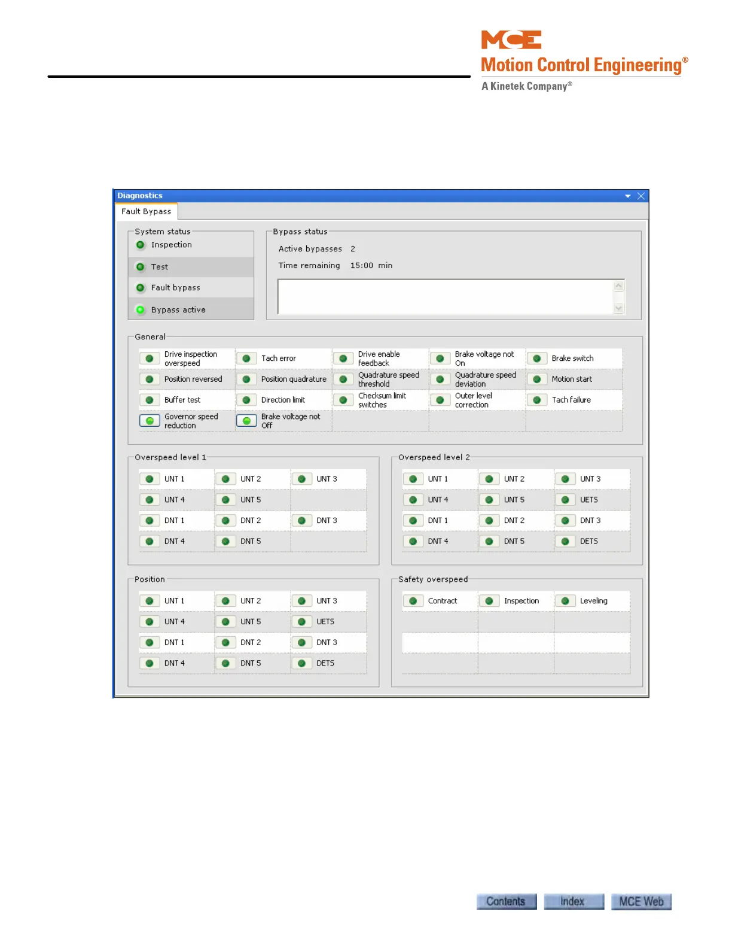Toggle the Brake switch bypass button
Image resolution: width=732 pixels, height=948 pixels.
click(x=537, y=358)
